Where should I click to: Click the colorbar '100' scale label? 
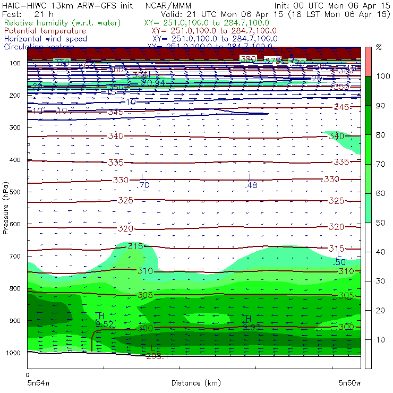pyautogui.click(x=383, y=76)
